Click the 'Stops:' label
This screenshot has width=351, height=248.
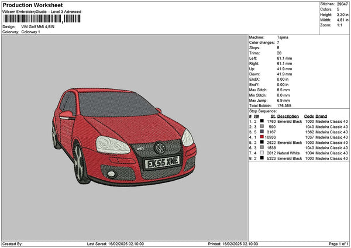click(254, 48)
